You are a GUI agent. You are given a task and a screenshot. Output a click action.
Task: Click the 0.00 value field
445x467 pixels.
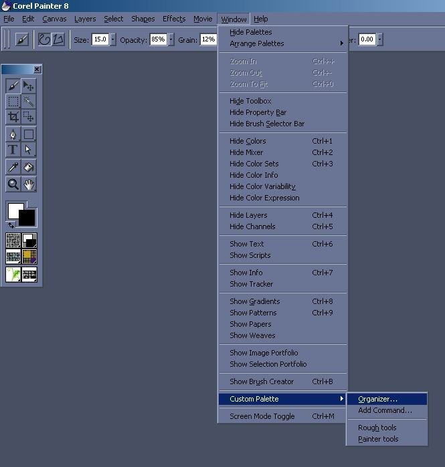367,39
